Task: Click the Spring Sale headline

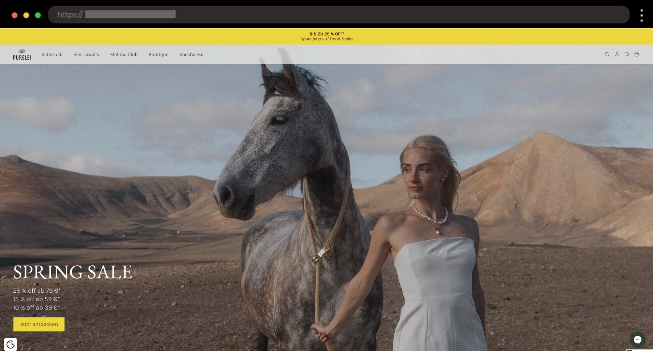Action: tap(73, 272)
